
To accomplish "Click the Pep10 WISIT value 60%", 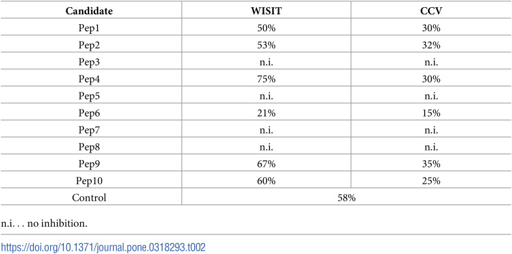I will [266, 181].
